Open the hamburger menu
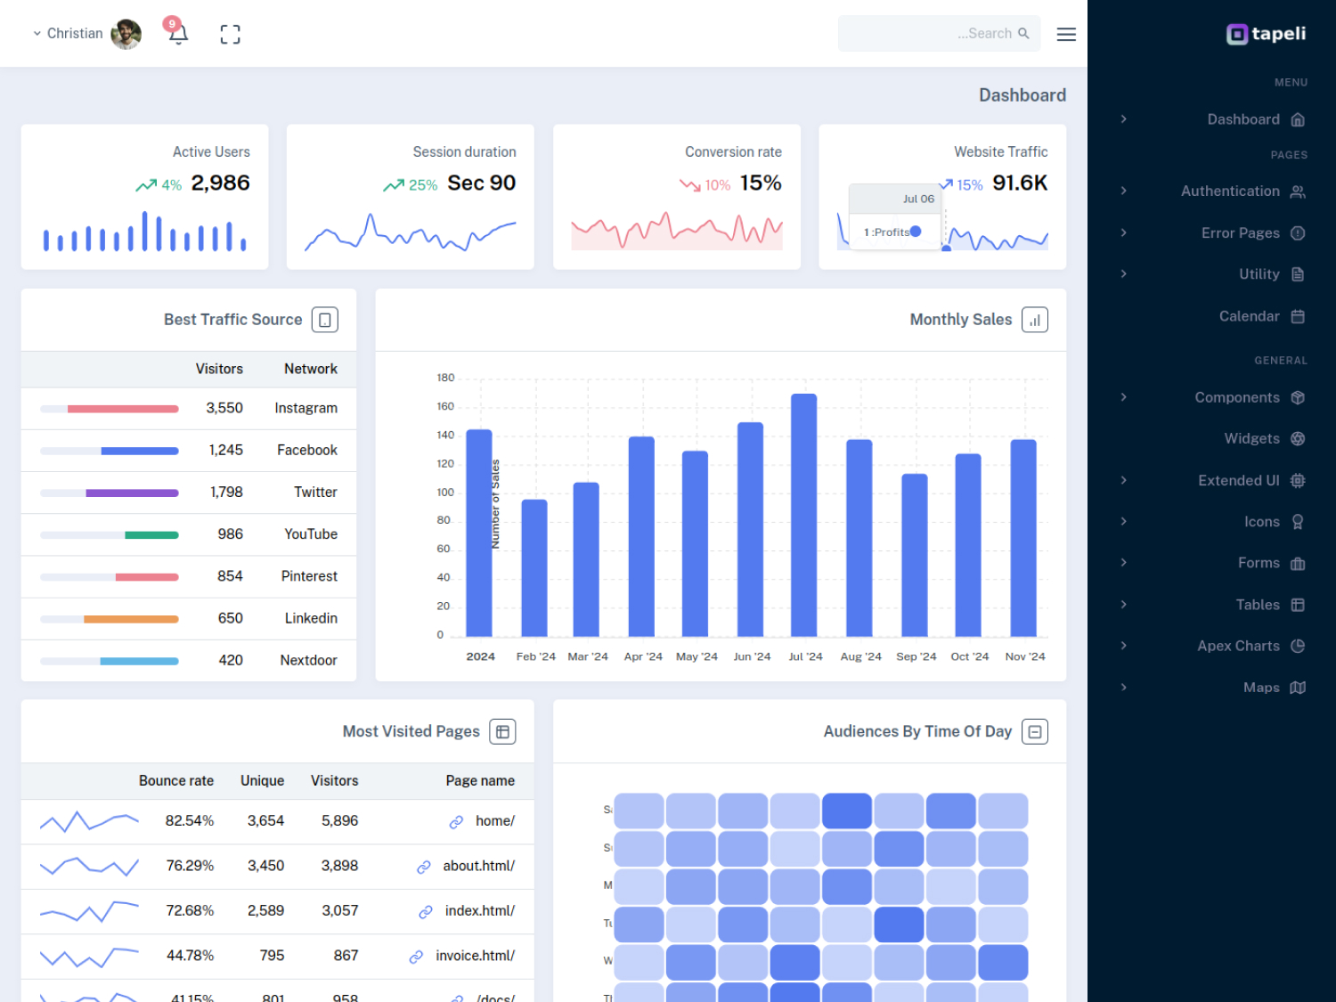 (1066, 34)
